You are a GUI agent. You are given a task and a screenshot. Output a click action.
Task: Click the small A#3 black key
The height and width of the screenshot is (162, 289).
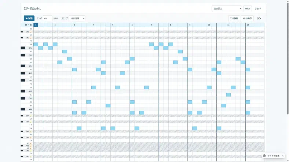click(22, 146)
